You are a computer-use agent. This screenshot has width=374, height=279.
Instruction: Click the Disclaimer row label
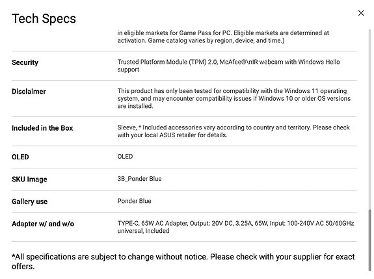pyautogui.click(x=29, y=92)
